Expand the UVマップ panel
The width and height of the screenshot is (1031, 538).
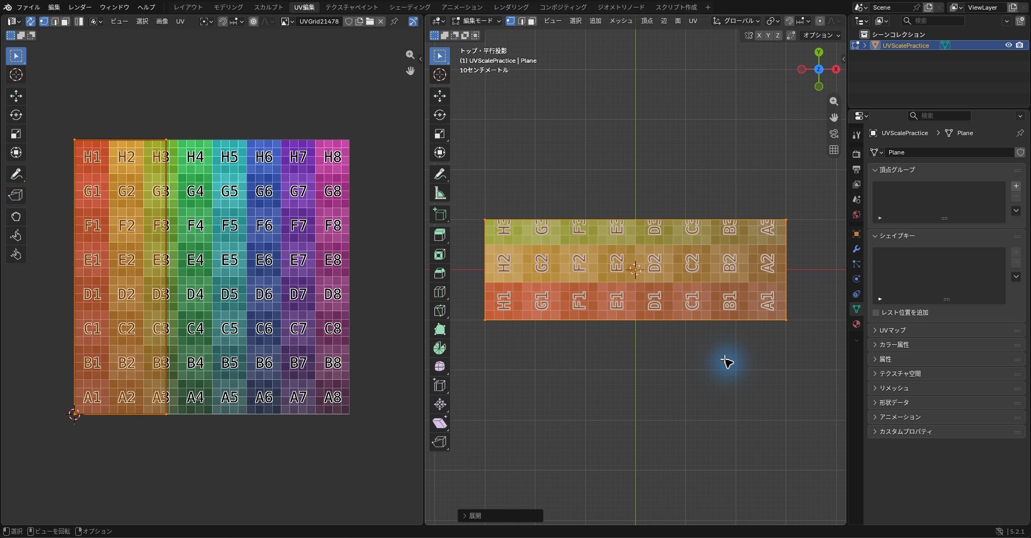(946, 330)
